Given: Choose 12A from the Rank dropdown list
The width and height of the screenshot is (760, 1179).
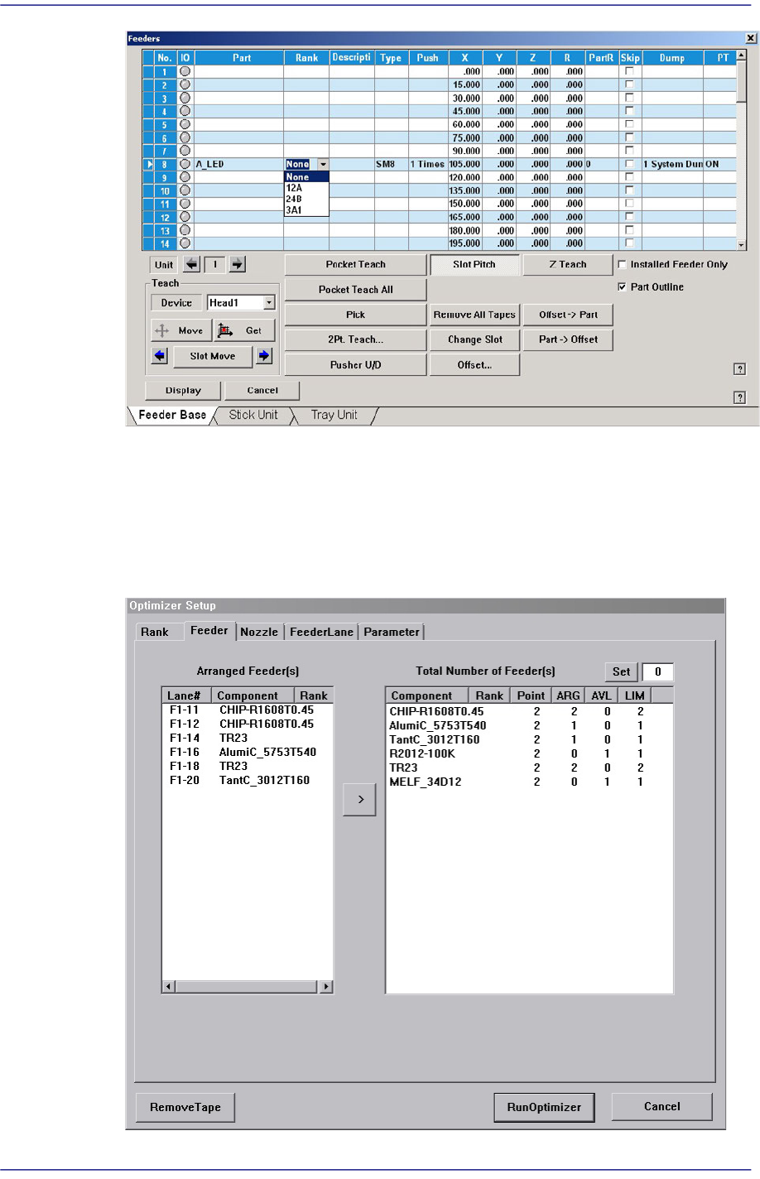Looking at the screenshot, I should [x=306, y=188].
